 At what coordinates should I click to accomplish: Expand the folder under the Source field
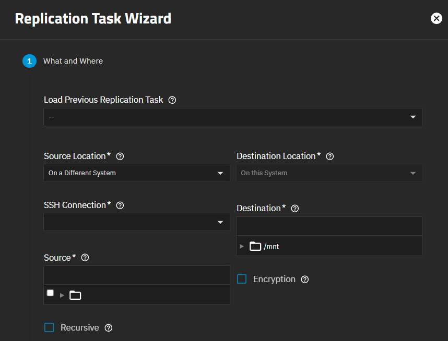pyautogui.click(x=62, y=295)
